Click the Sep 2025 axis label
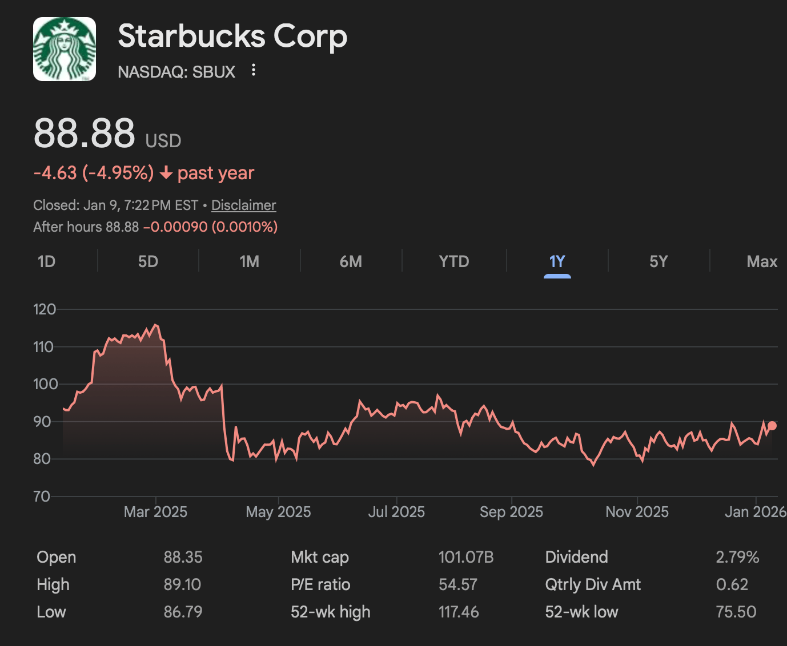Image resolution: width=787 pixels, height=646 pixels. click(511, 512)
